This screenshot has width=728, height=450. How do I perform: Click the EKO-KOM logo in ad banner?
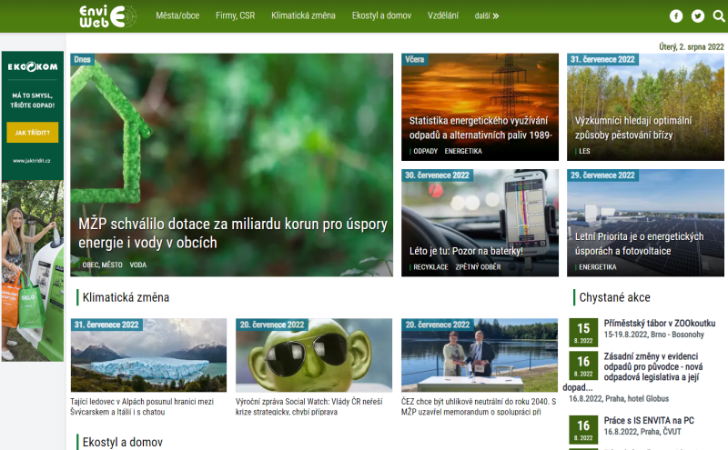(33, 67)
